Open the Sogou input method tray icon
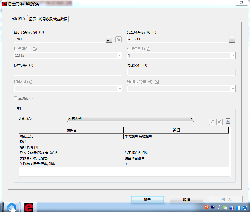The image size is (250, 212). (x=206, y=207)
